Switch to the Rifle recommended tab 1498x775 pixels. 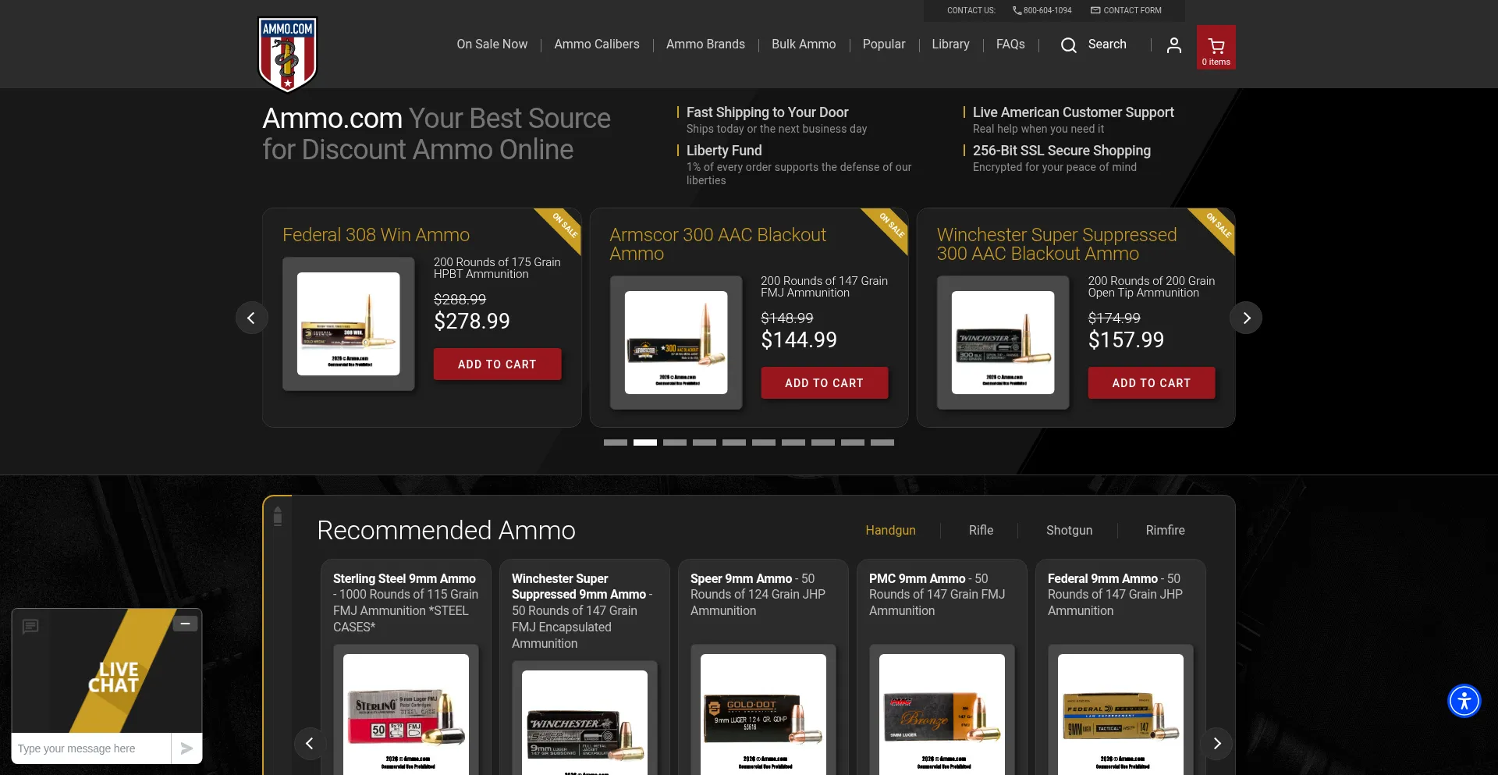tap(981, 530)
